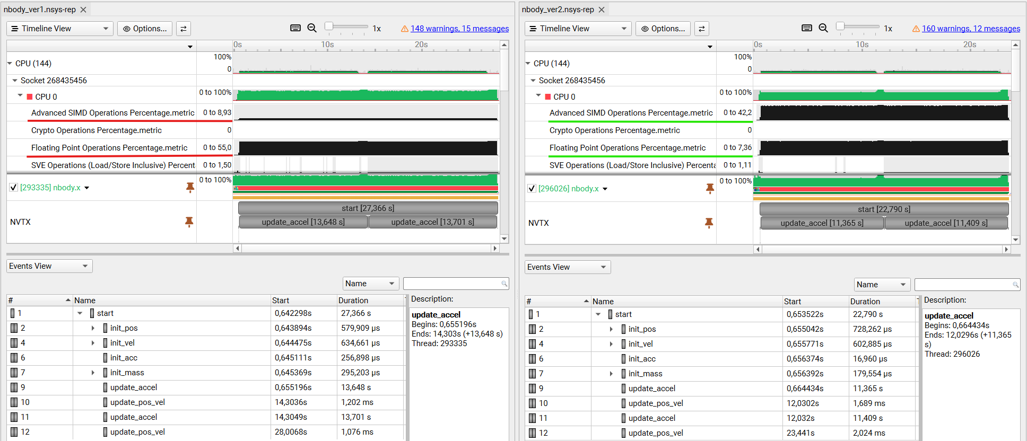Screen dimensions: 1027x441
Task: Open Name filter dropdown in nbody_ver2
Action: pos(882,285)
